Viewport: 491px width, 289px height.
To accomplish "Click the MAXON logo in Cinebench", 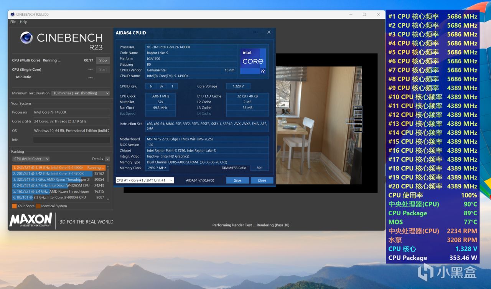I will tap(31, 220).
